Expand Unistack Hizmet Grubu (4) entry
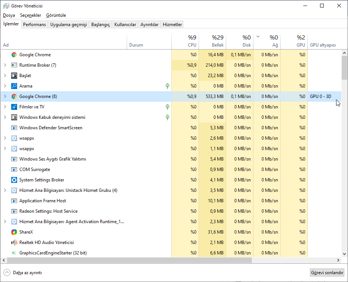This screenshot has height=282, width=348. 5,190
